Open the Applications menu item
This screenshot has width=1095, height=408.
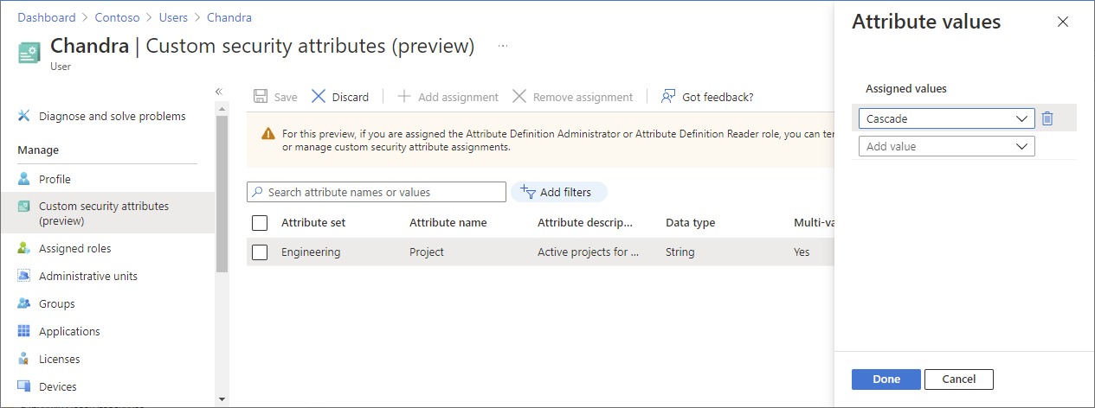(69, 331)
